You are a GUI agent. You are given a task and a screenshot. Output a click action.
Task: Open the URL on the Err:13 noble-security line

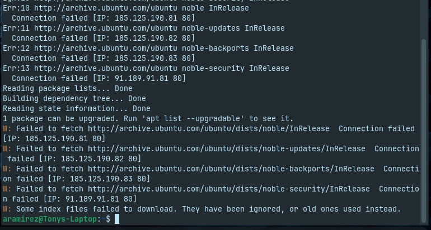[x=106, y=68]
